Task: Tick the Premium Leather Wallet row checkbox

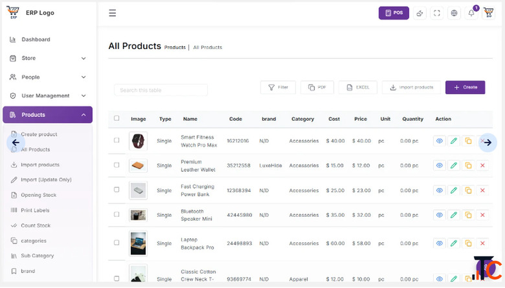Action: click(117, 165)
